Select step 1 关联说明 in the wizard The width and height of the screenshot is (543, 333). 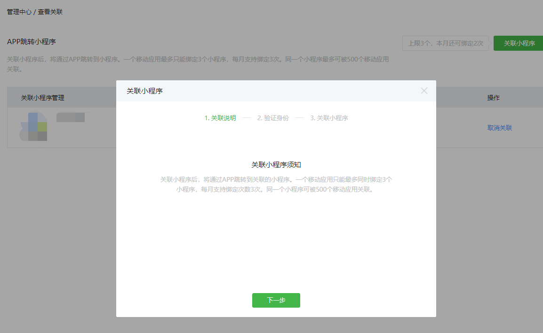[220, 118]
